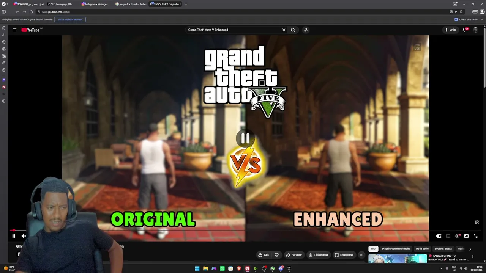Image resolution: width=486 pixels, height=273 pixels.
Task: Select the Tout filter chip
Action: point(373,249)
